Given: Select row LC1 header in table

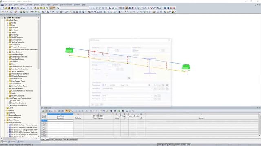Looking at the screenshot, I should pyautogui.click(x=44, y=120).
